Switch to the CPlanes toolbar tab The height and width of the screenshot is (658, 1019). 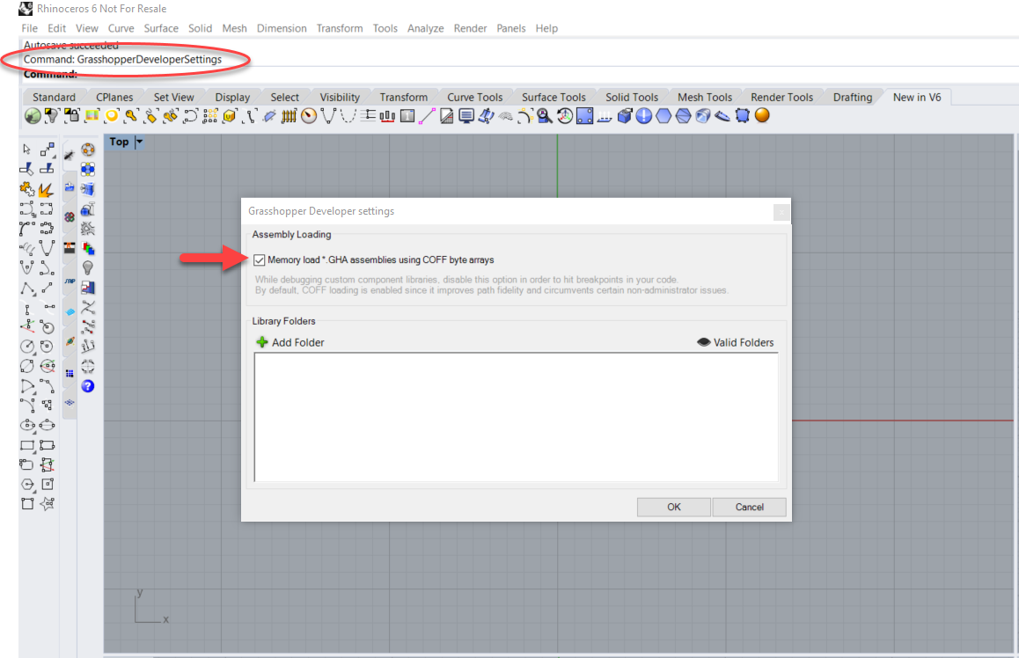114,98
